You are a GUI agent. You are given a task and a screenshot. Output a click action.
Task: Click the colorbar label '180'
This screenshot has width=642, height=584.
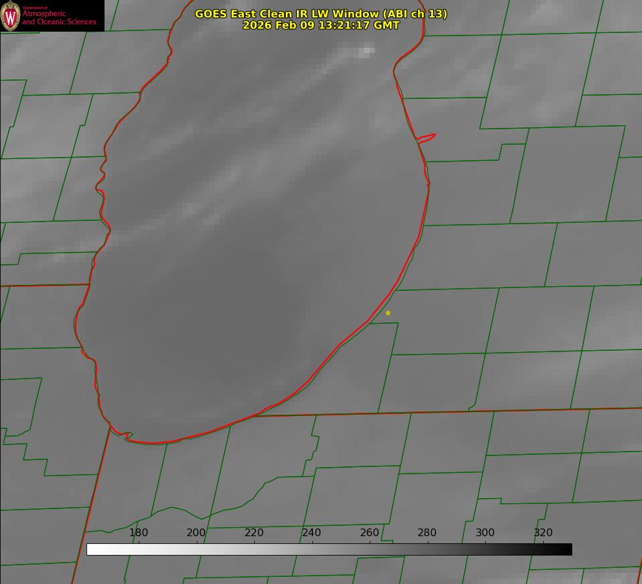[138, 532]
